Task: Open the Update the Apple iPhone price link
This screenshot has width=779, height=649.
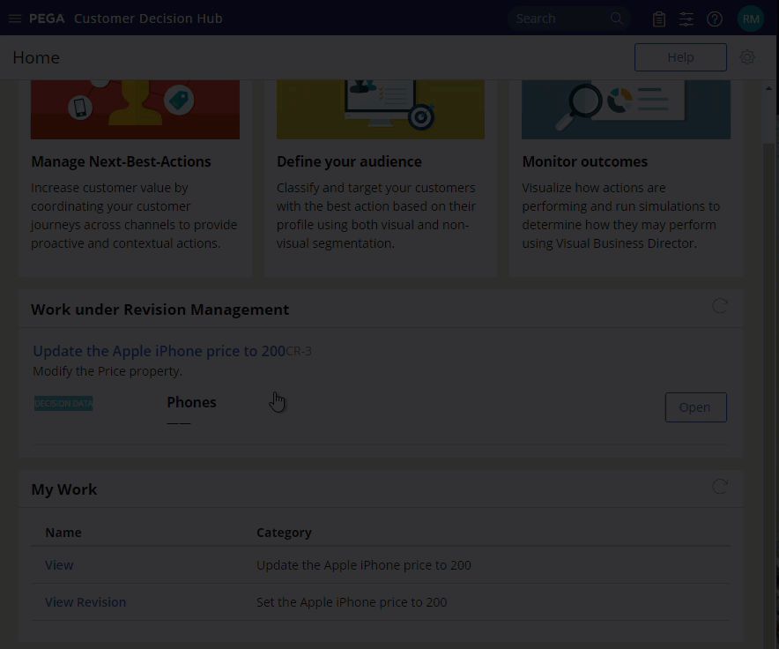Action: point(159,351)
